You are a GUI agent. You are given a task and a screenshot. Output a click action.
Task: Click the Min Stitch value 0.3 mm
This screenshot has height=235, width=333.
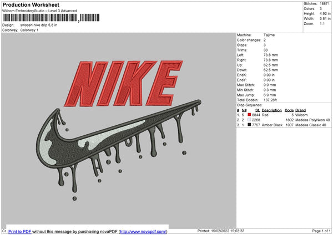pos(270,90)
